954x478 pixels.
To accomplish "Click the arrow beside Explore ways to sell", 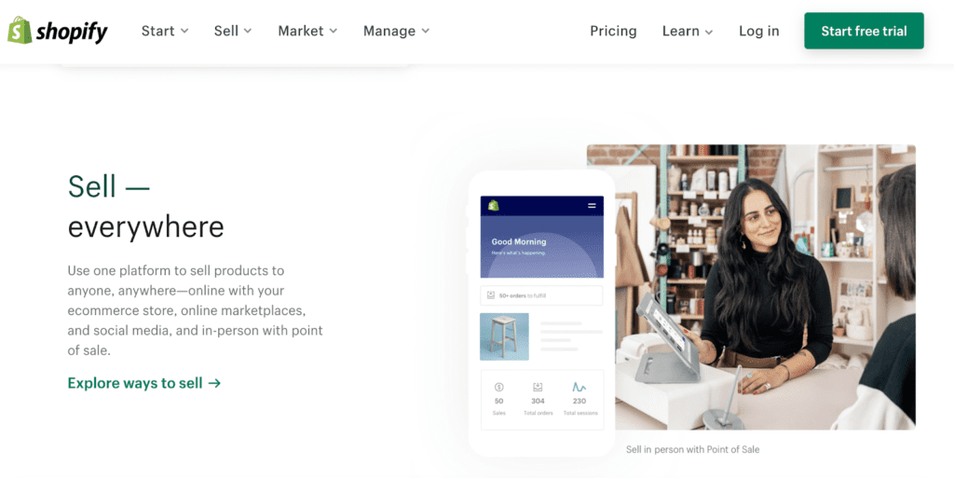I will click(x=214, y=383).
